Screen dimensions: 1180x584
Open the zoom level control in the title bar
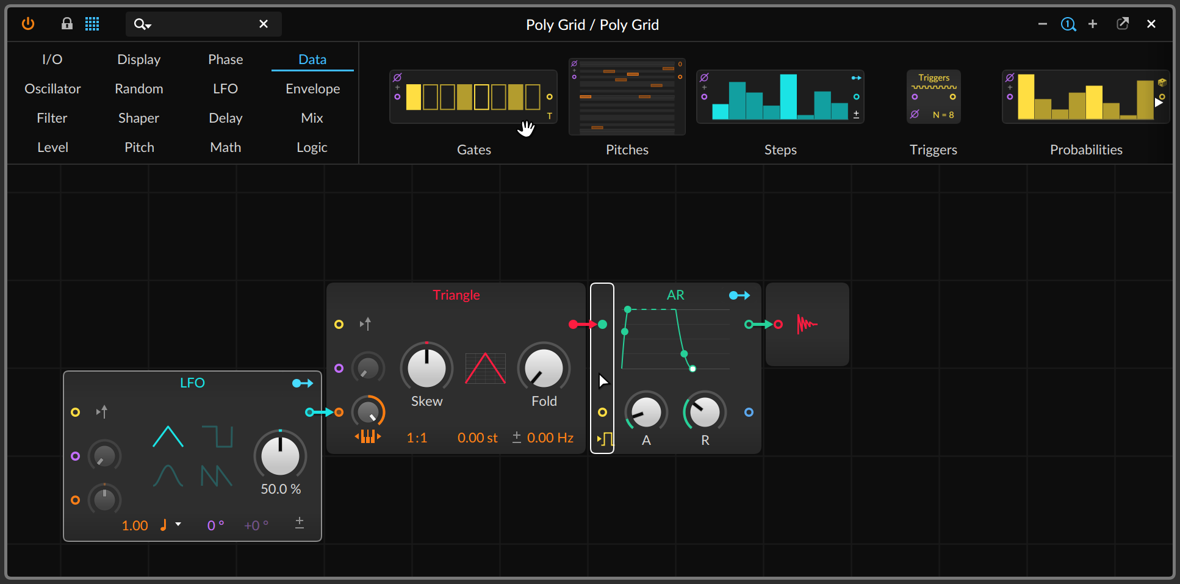(1068, 24)
